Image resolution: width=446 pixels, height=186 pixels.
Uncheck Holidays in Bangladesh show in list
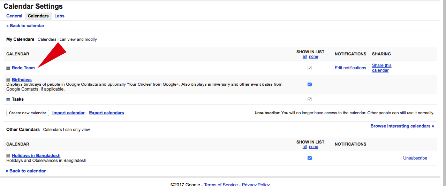pos(310,158)
